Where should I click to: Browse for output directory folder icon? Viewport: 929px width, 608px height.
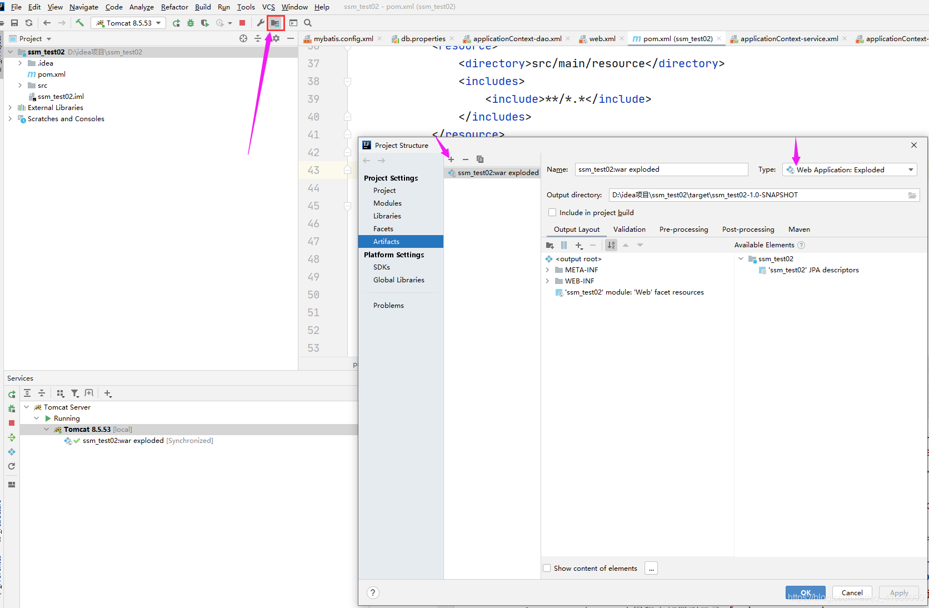(x=912, y=195)
